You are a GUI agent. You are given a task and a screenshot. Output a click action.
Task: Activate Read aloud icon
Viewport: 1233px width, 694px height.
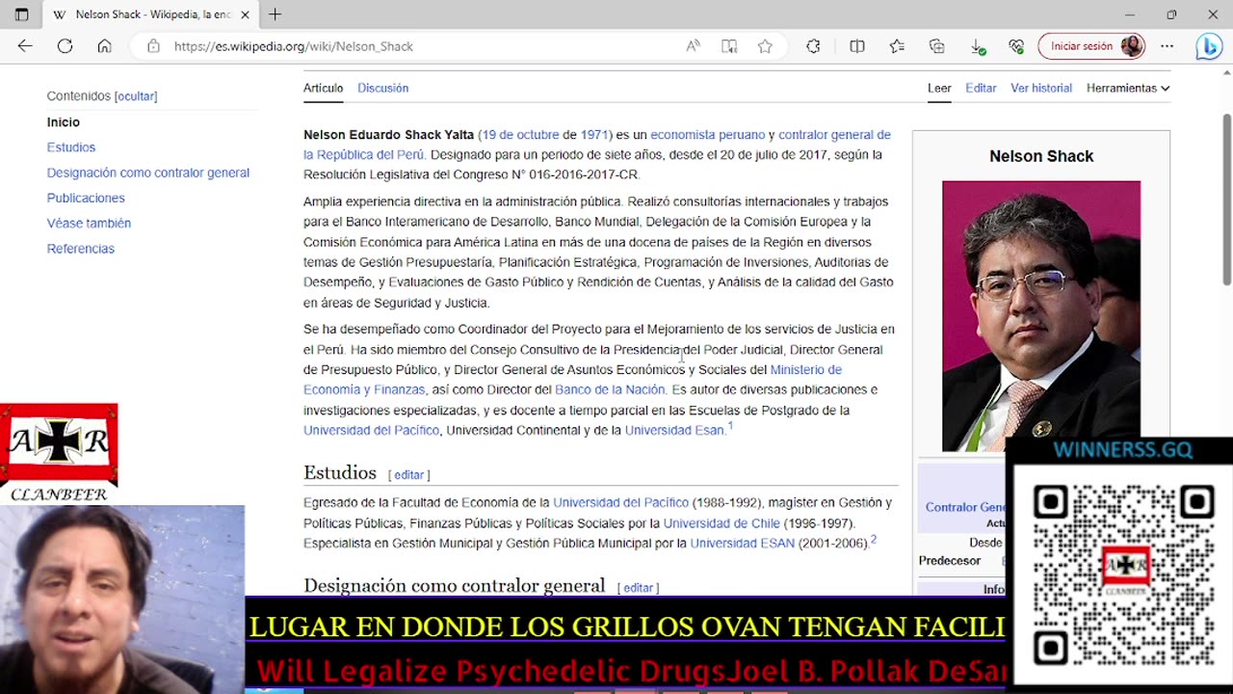(693, 46)
